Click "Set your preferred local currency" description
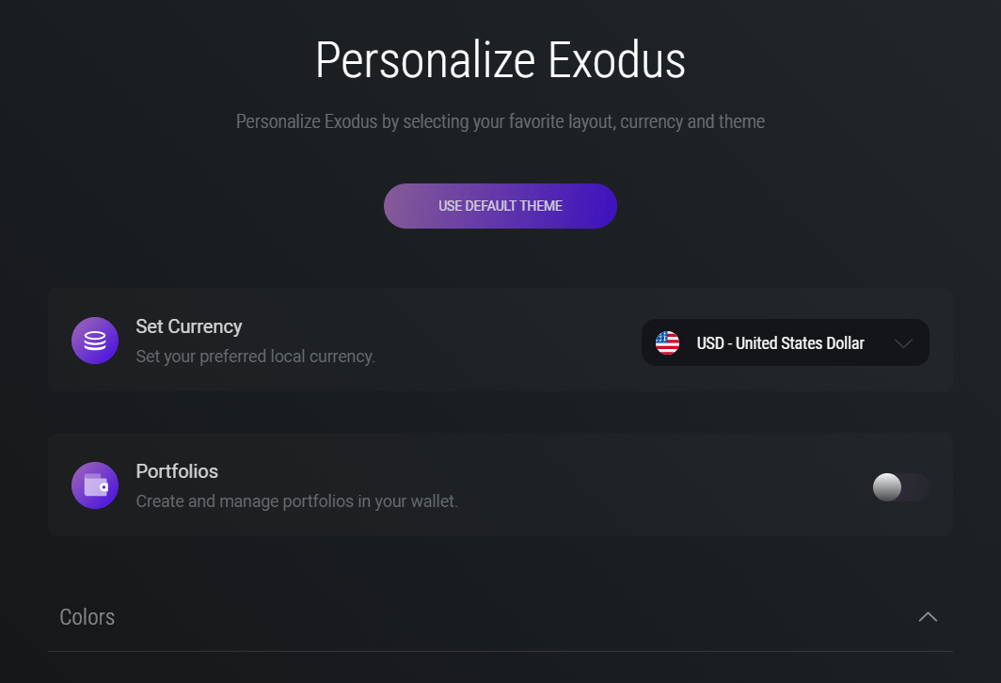 point(255,357)
